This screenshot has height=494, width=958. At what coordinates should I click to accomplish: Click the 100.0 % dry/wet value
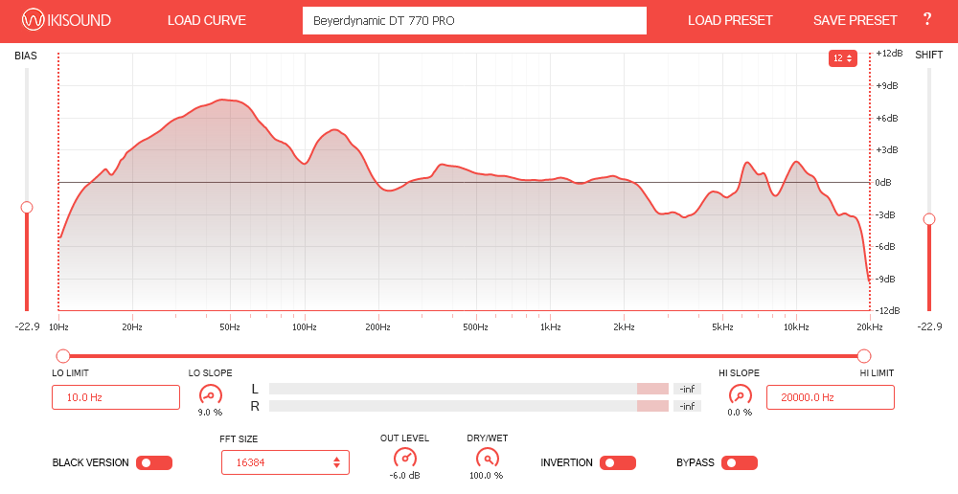[x=487, y=476]
